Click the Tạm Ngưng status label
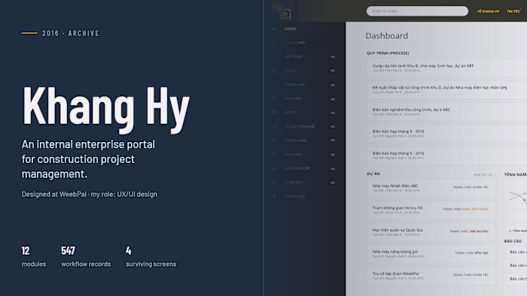 coord(479,231)
